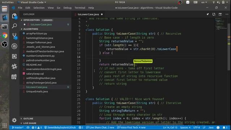
Task: Open the Chrome icon in Ubuntu dock
Action: tap(5, 35)
